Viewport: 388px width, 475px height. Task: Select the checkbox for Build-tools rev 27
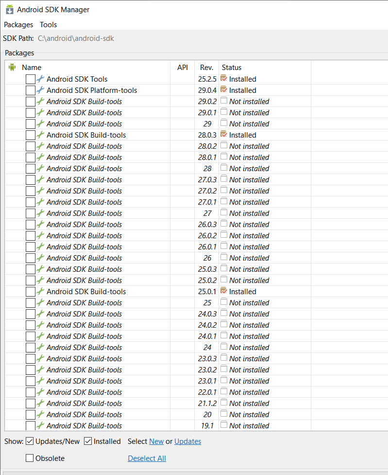pyautogui.click(x=30, y=213)
